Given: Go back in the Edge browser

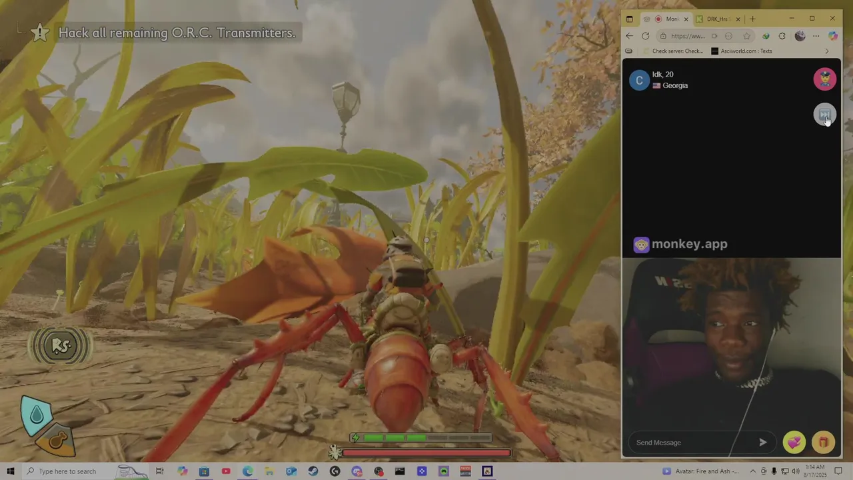Looking at the screenshot, I should coord(630,36).
